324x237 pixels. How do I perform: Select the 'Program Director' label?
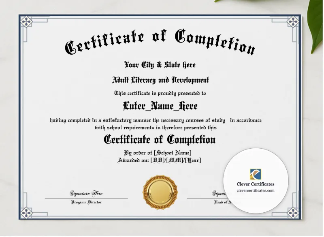(x=86, y=202)
